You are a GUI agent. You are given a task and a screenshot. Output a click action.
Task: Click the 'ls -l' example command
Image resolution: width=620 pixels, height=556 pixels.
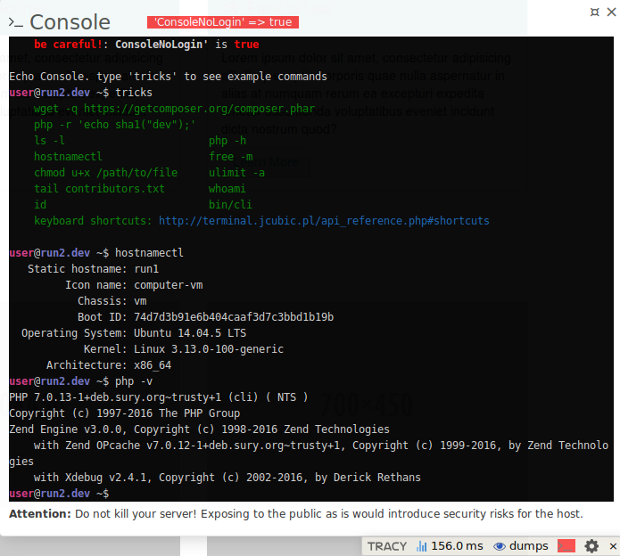(49, 141)
